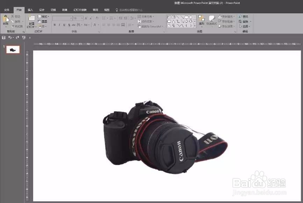Select the Canon camera image on the slide
303x203 pixels.
point(165,137)
